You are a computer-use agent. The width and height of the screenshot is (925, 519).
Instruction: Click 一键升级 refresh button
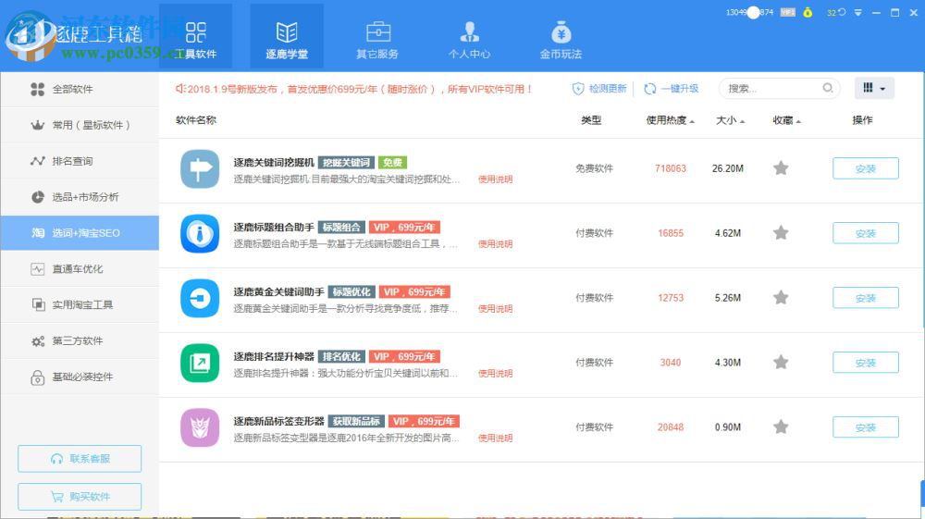pyautogui.click(x=671, y=89)
